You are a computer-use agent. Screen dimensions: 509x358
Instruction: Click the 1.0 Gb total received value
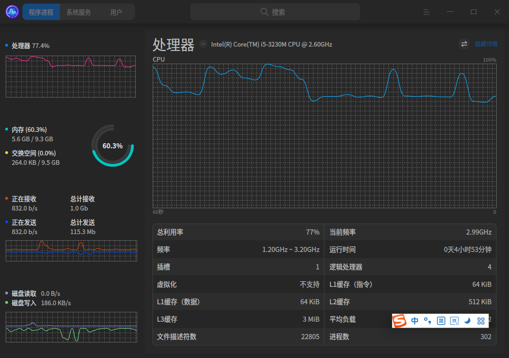coord(79,208)
